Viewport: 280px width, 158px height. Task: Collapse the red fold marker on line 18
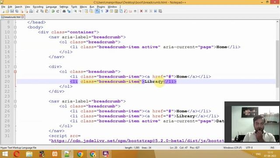point(15,72)
